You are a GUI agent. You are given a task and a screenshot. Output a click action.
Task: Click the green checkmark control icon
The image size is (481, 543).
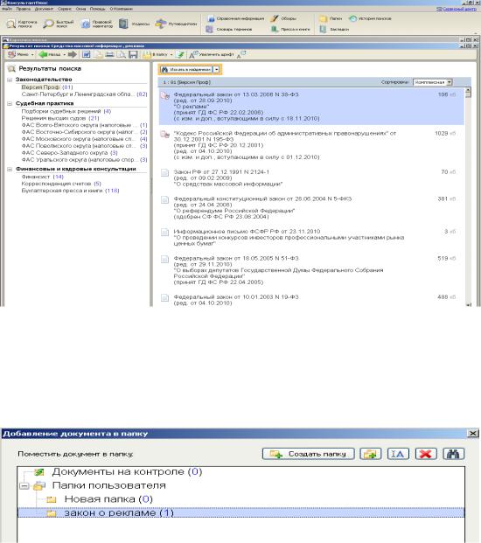(x=180, y=54)
